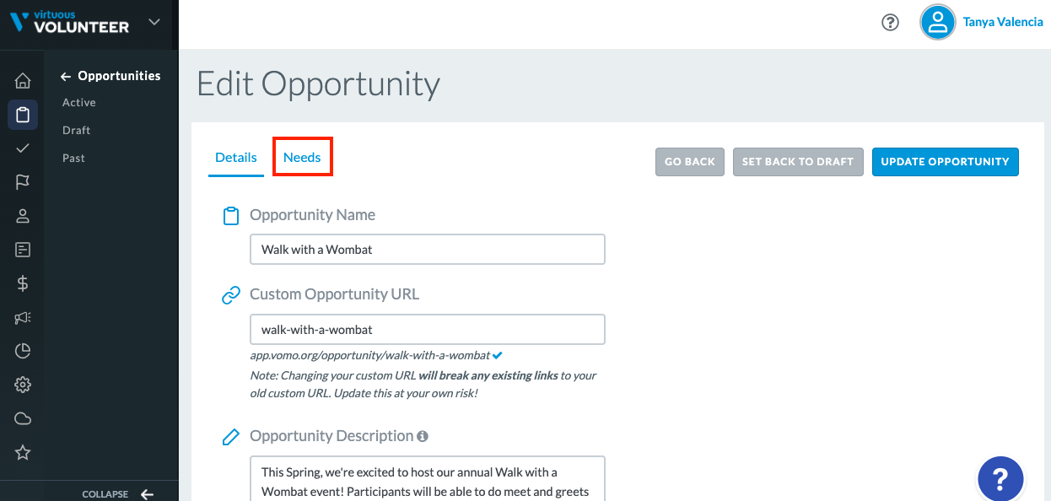The image size is (1051, 501).
Task: Click the flag icon in sidebar
Action: click(x=23, y=182)
